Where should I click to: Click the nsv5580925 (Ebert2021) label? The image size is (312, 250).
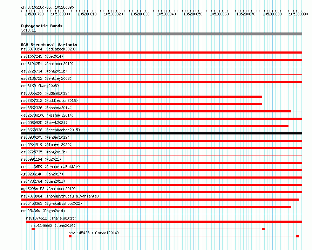pyautogui.click(x=44, y=123)
